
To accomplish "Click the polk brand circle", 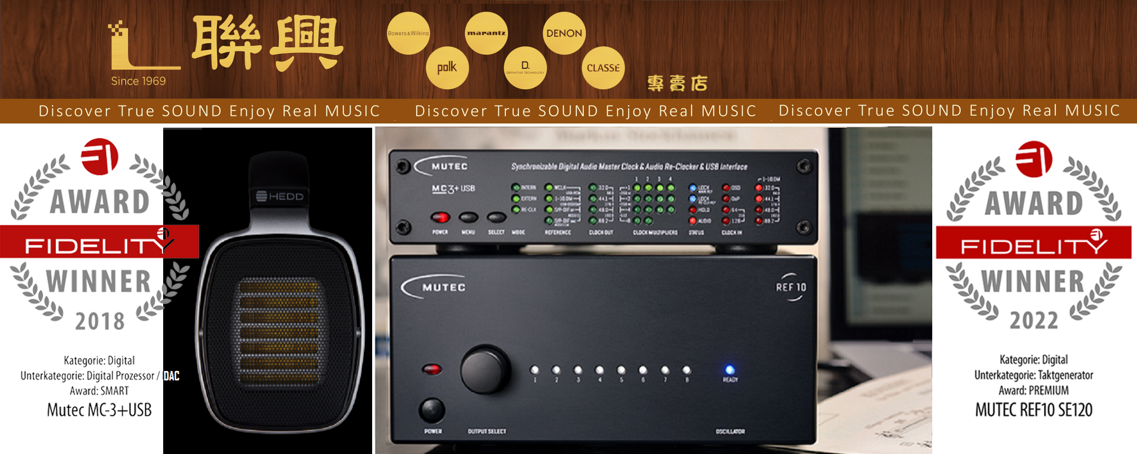I will point(447,68).
